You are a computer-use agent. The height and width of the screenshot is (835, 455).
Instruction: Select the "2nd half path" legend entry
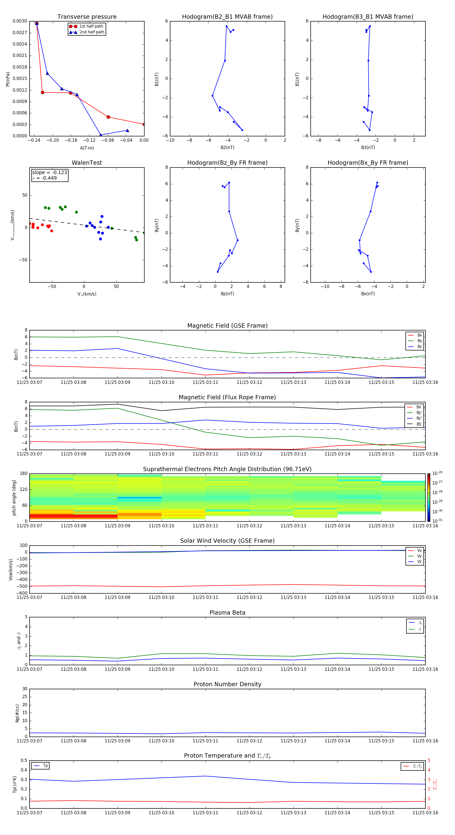pyautogui.click(x=87, y=32)
